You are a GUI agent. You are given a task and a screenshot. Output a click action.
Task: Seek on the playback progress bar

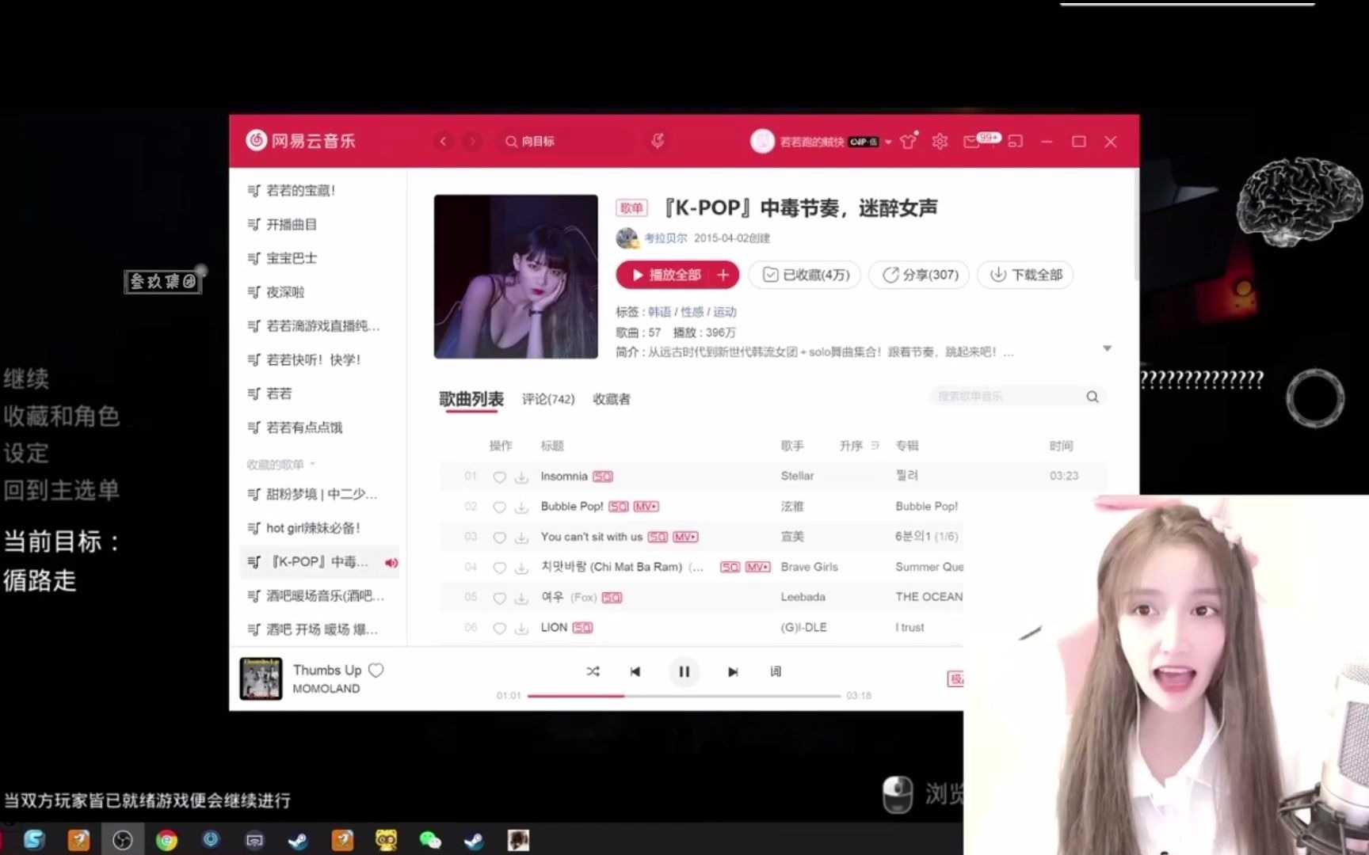[x=684, y=696]
